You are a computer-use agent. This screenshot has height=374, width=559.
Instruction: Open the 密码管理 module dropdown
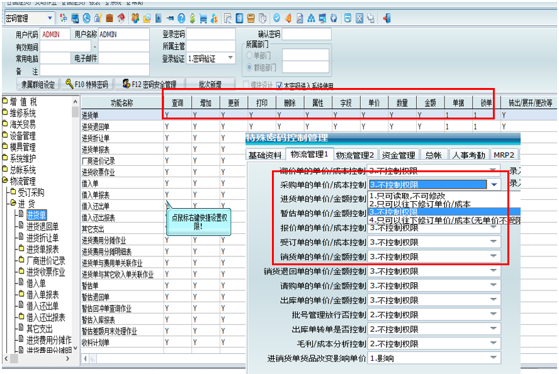click(50, 18)
